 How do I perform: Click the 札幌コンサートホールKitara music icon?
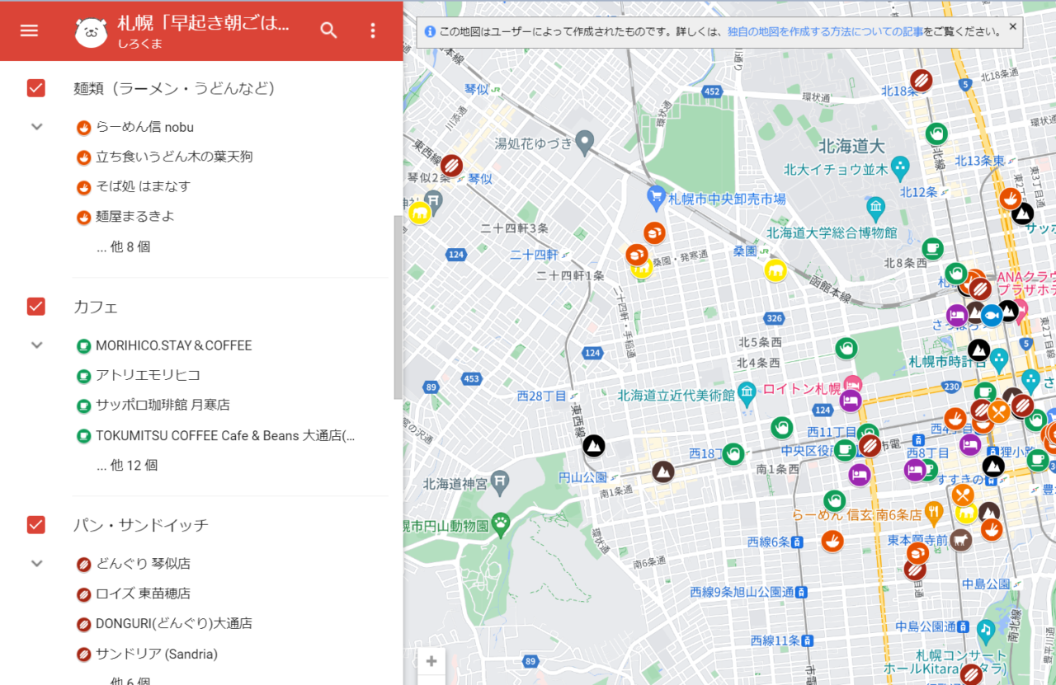985,631
